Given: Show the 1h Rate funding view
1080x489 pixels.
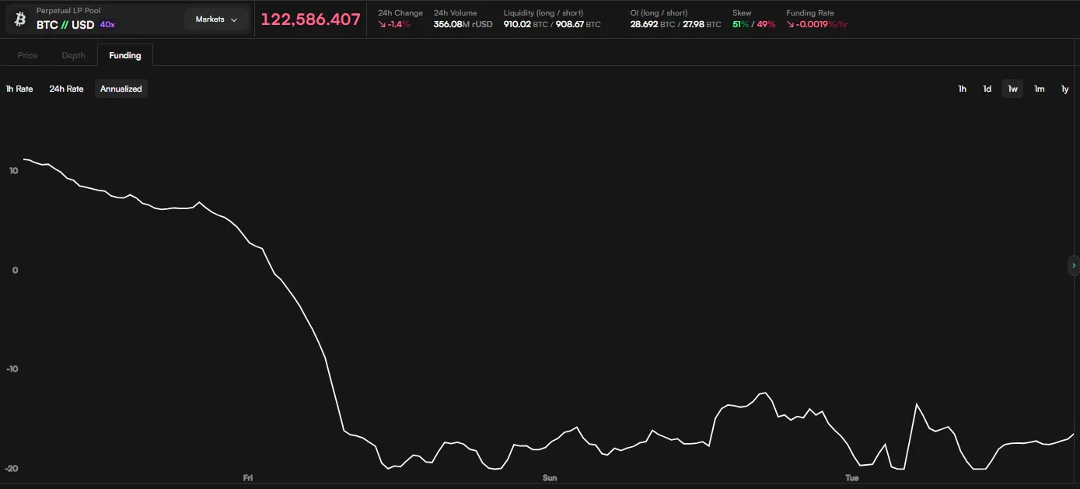Looking at the screenshot, I should click(x=19, y=89).
